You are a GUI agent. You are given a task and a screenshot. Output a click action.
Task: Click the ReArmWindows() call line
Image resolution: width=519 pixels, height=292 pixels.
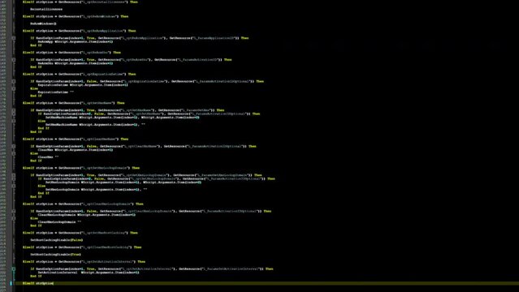(x=43, y=24)
